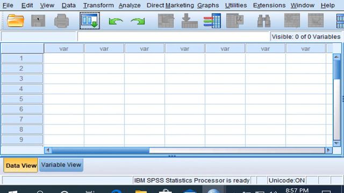The height and width of the screenshot is (193, 344).
Task: Open the Utilities menu
Action: [x=236, y=5]
